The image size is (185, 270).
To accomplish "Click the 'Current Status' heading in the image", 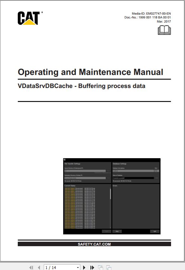I will pos(70,186).
